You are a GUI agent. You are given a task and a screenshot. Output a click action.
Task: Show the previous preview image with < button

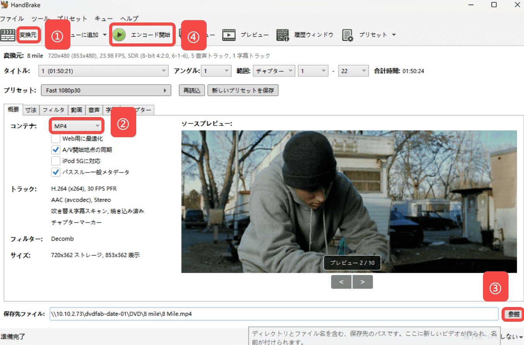pyautogui.click(x=341, y=282)
